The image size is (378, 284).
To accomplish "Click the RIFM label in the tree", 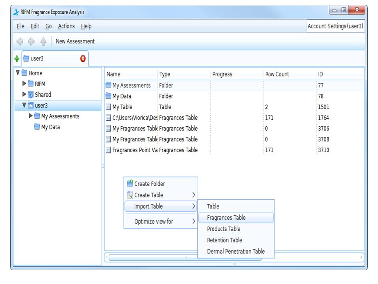I will [40, 84].
